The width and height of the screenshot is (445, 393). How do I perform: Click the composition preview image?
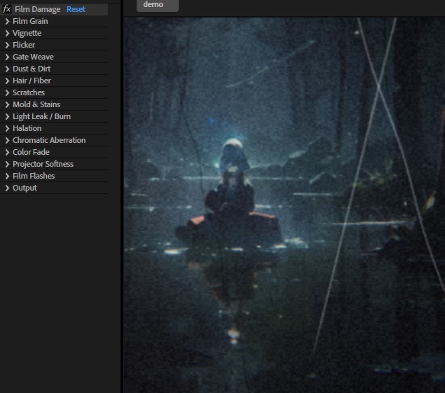click(285, 205)
